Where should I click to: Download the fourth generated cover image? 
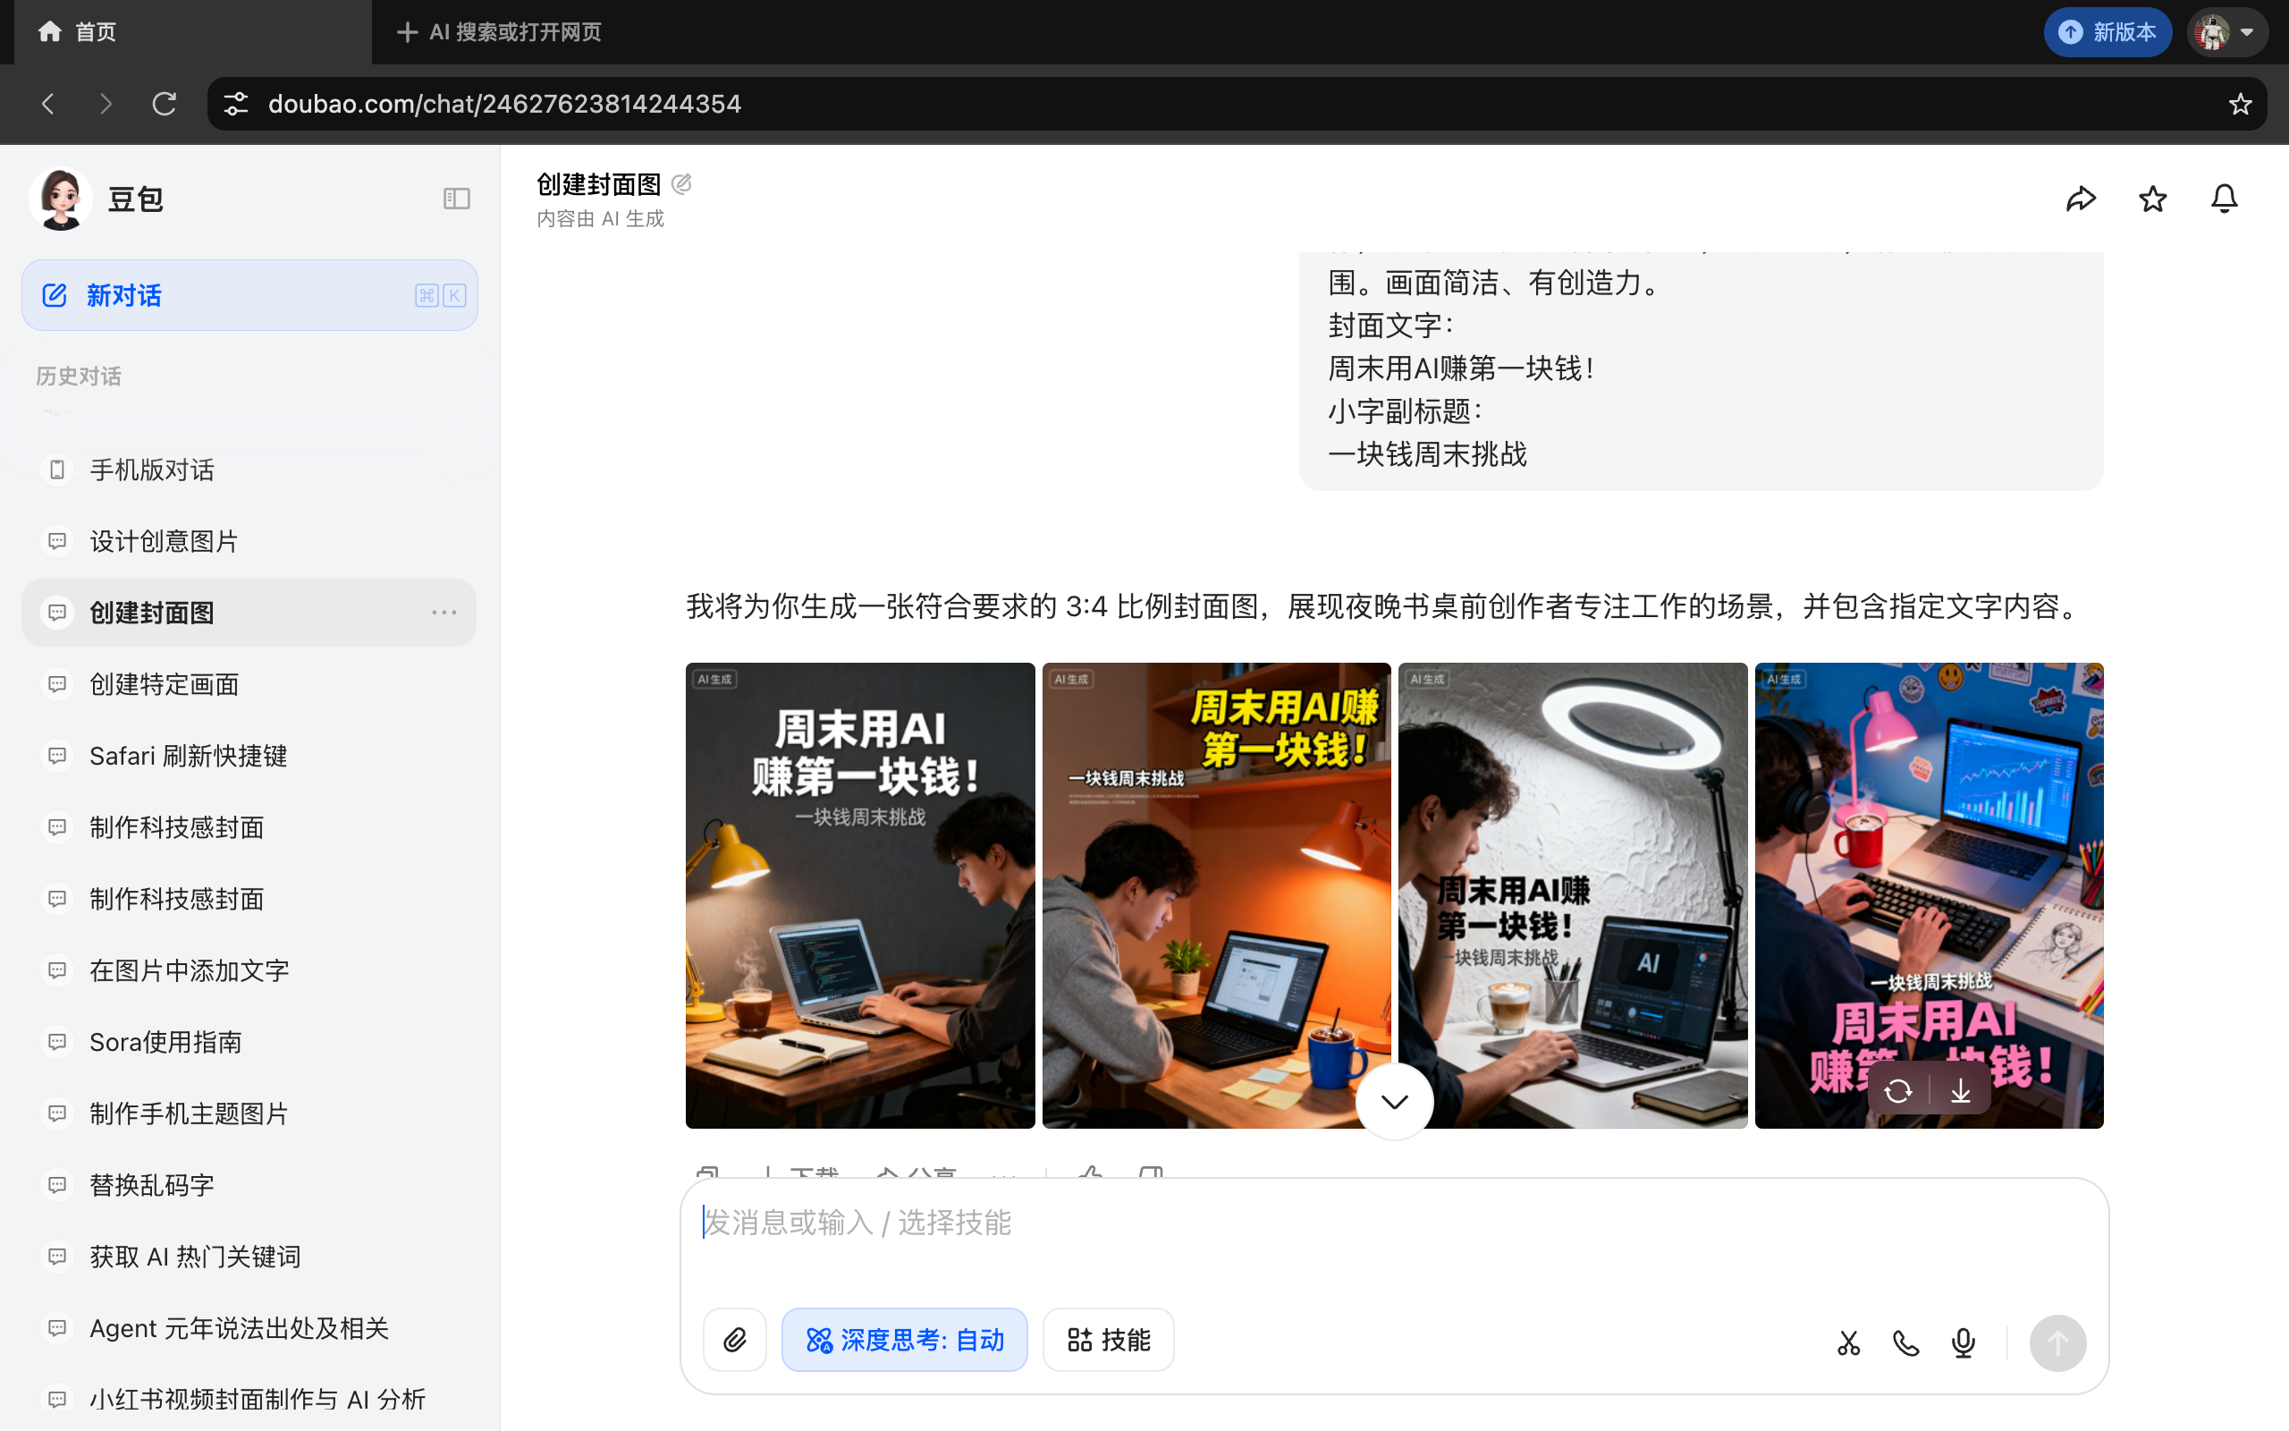(1960, 1091)
